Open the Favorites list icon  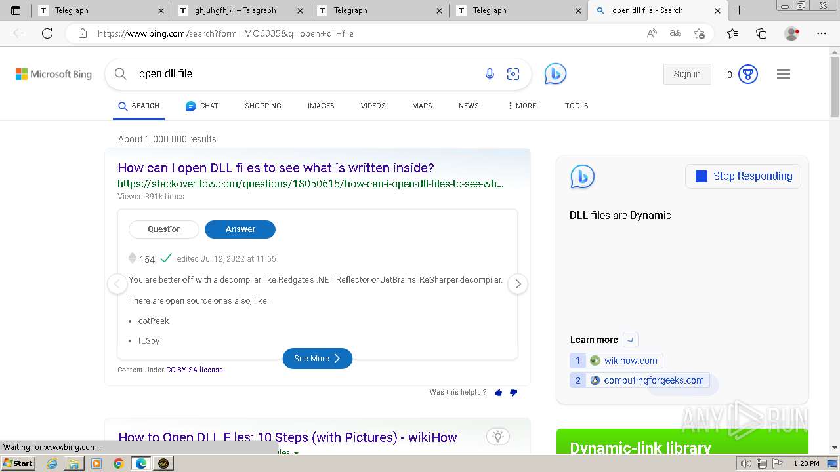(732, 33)
